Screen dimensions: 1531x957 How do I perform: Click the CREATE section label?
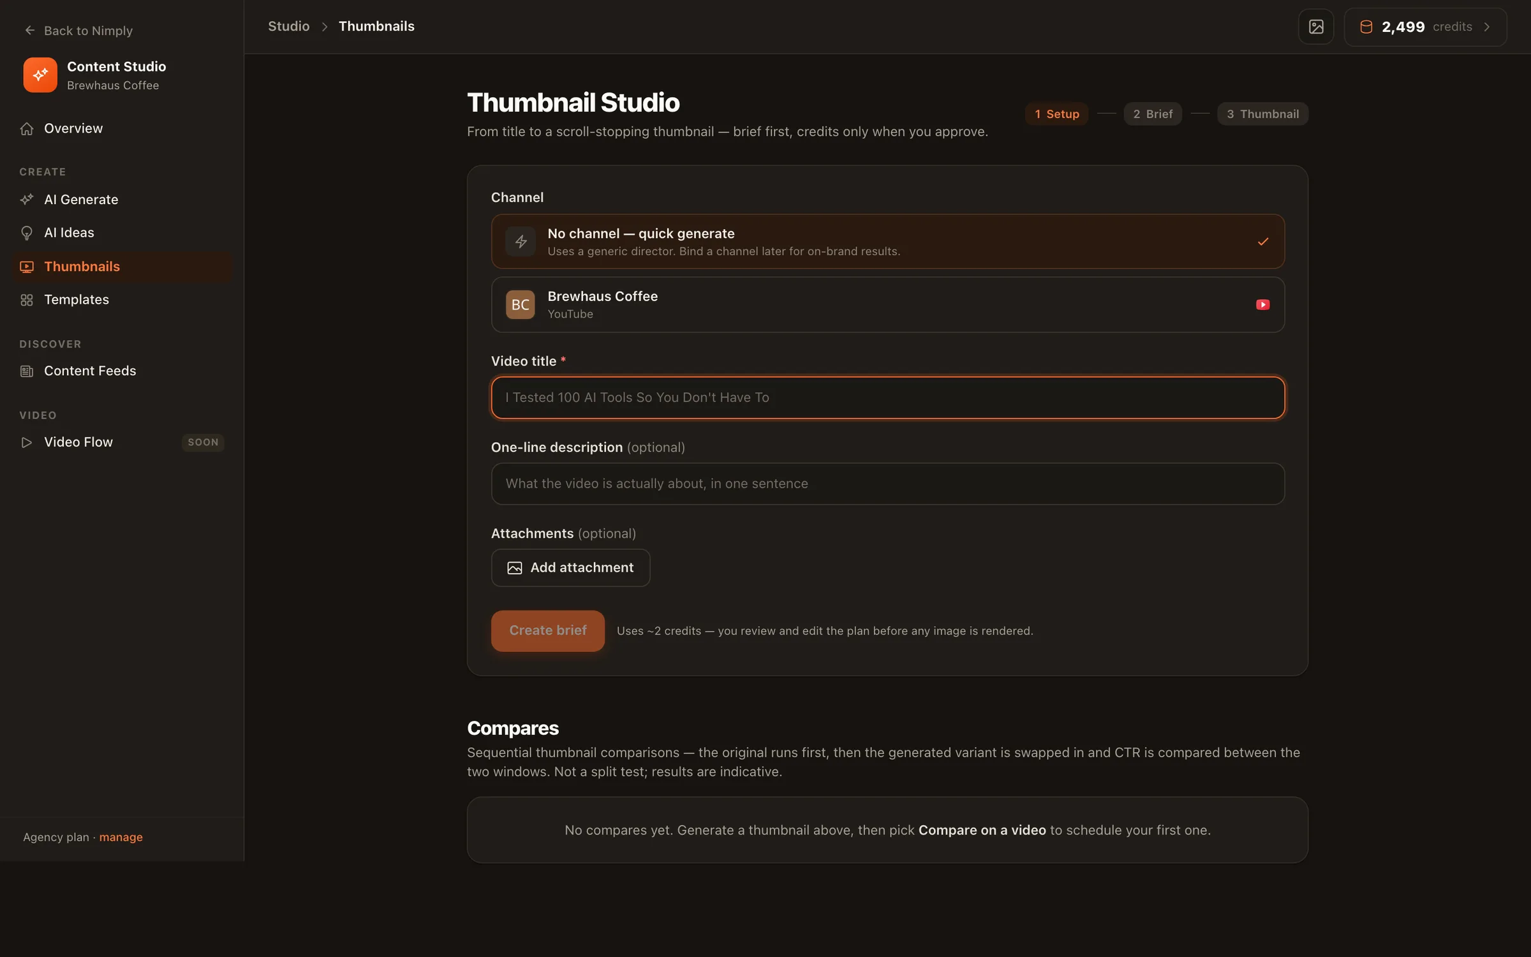[x=43, y=172]
